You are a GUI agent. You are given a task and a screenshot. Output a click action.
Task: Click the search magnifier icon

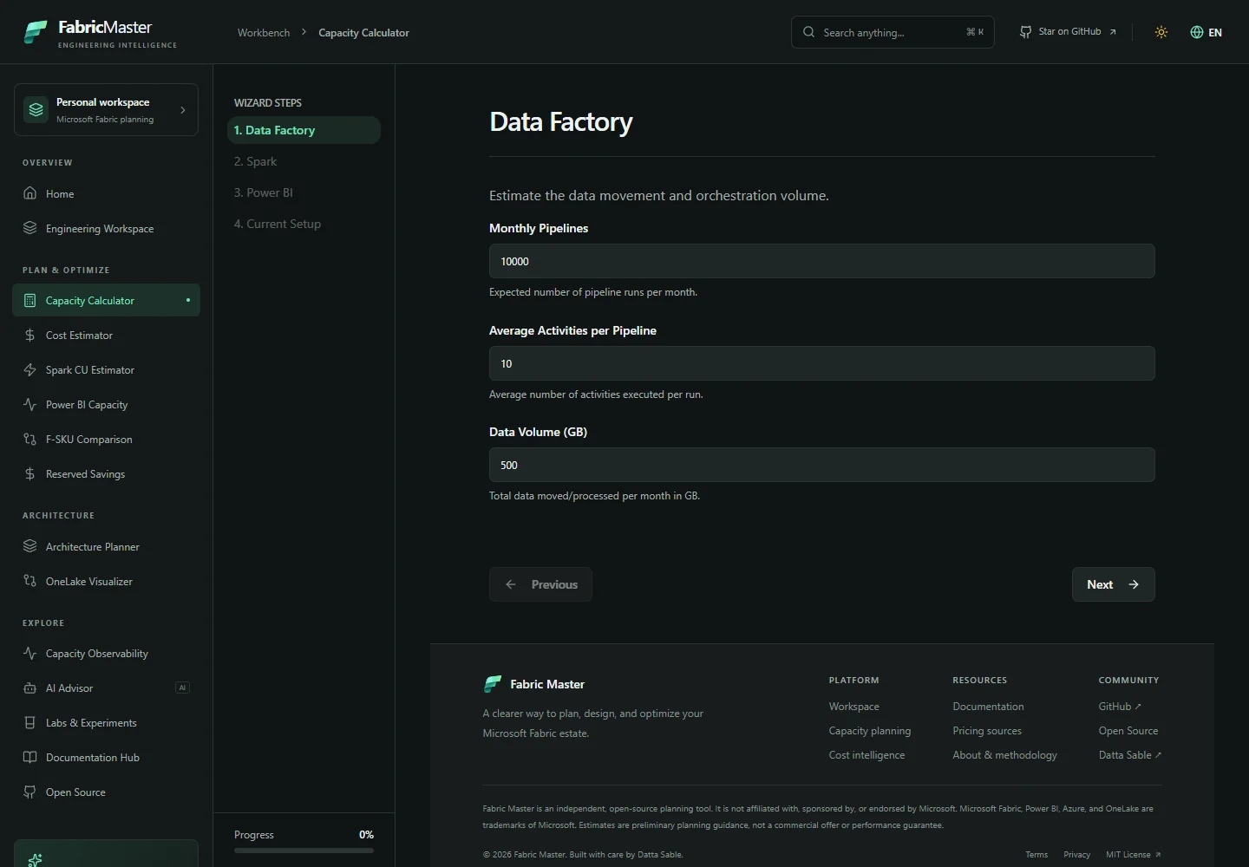coord(808,32)
